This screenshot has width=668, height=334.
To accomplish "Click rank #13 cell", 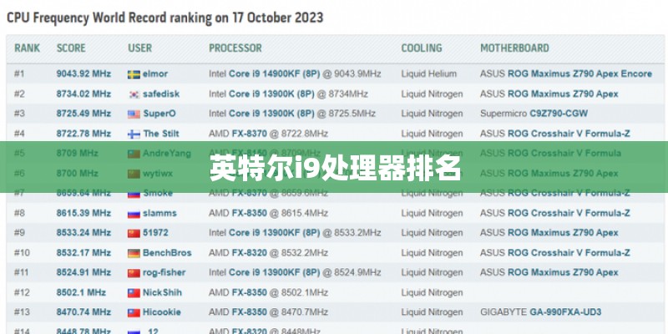I will (x=22, y=311).
